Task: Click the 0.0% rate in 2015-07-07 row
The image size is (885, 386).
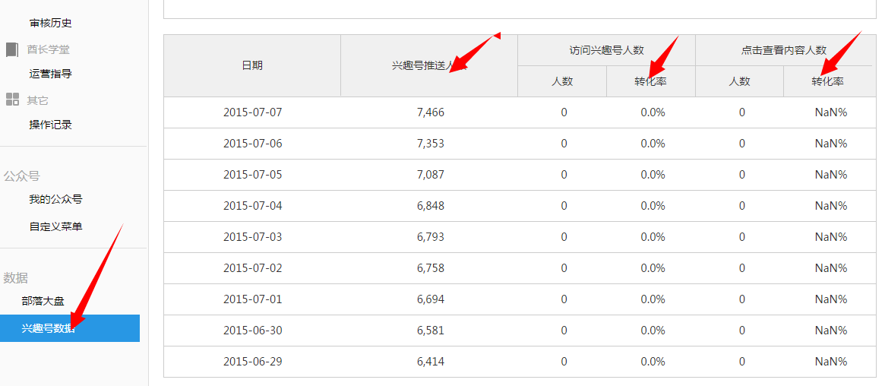Action: pyautogui.click(x=653, y=112)
